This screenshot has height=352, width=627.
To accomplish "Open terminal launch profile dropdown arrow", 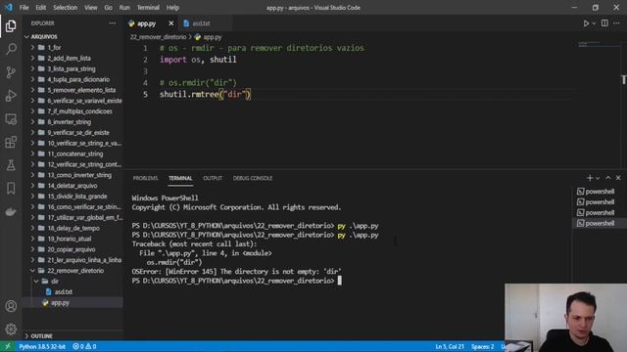I will 598,178.
